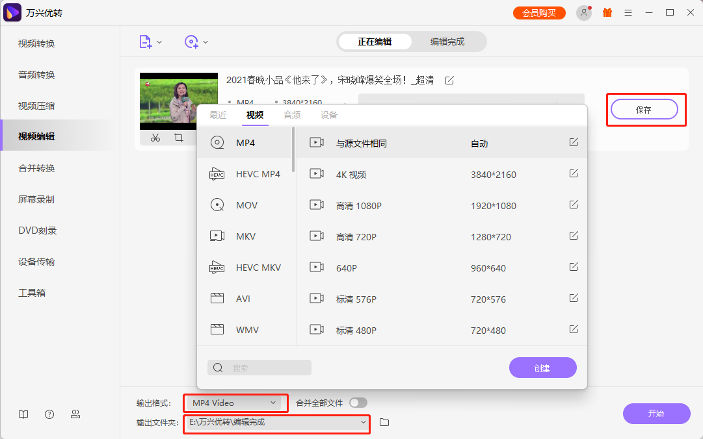The height and width of the screenshot is (439, 703).
Task: Enable the 合并全部文件 toggle
Action: (x=357, y=403)
